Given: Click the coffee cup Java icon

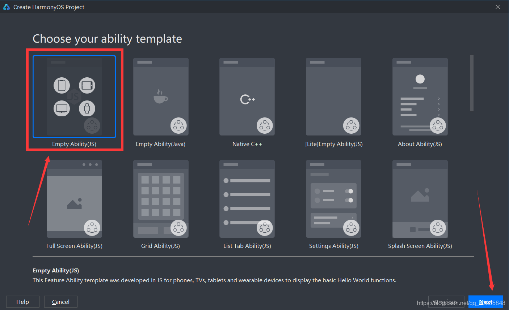Looking at the screenshot, I should [x=160, y=96].
